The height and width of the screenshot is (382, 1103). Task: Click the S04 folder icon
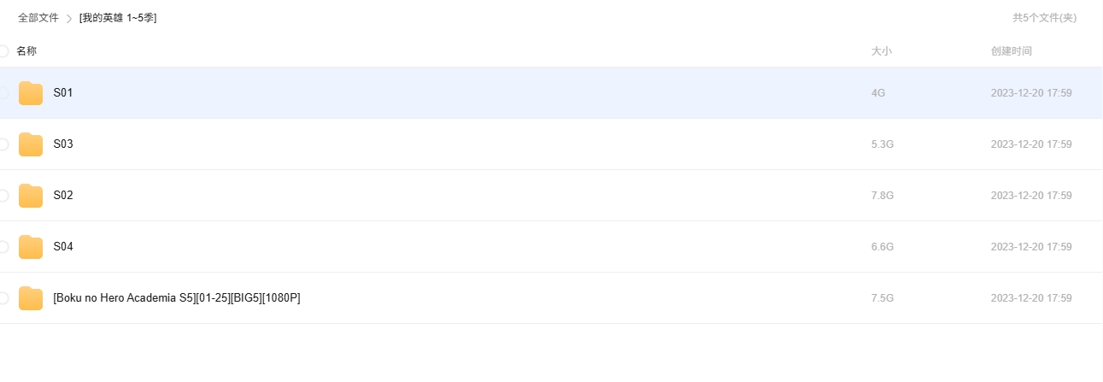click(x=31, y=247)
